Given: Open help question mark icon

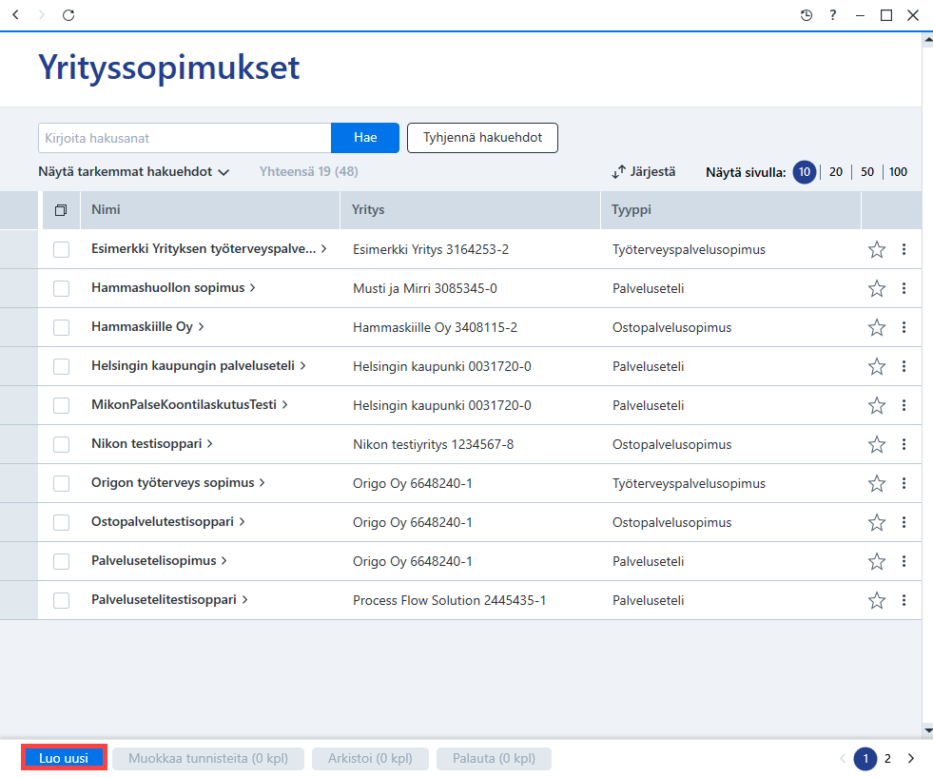Looking at the screenshot, I should tap(833, 15).
